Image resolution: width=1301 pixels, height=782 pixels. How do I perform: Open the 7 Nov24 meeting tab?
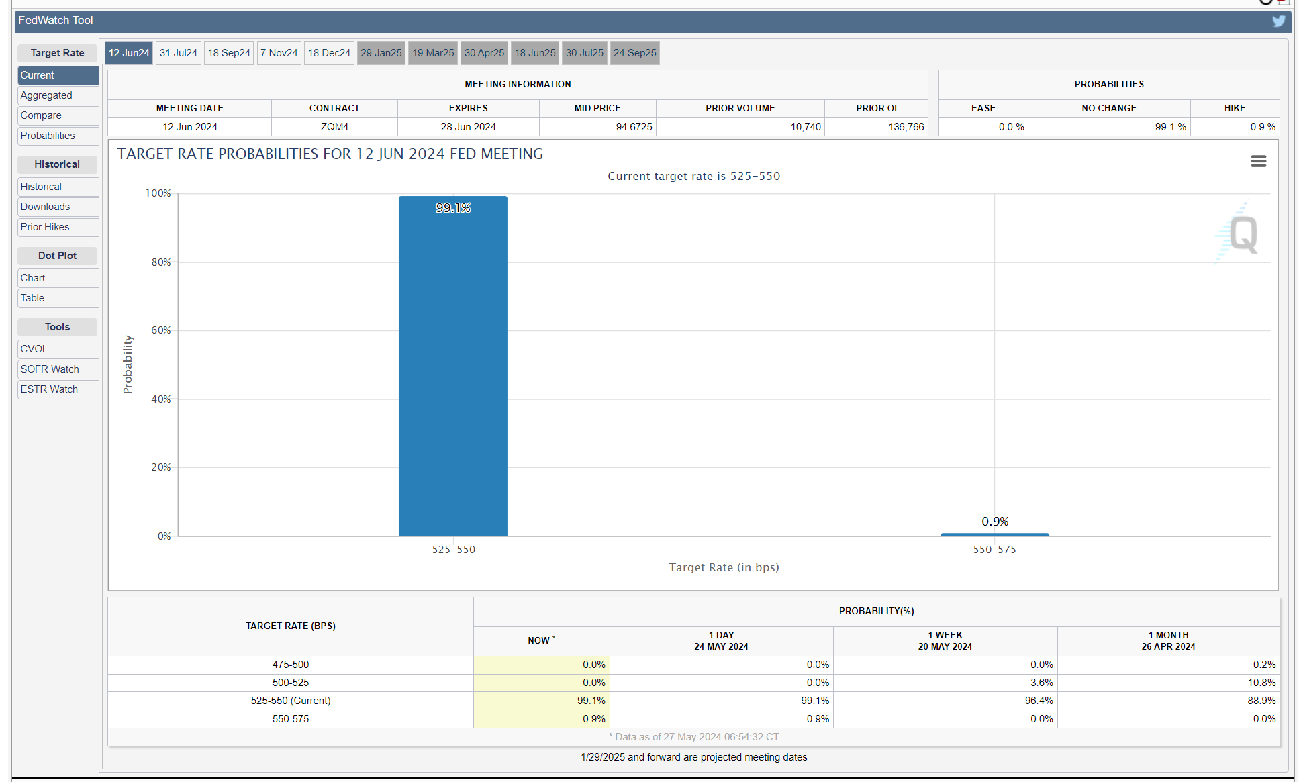[279, 53]
